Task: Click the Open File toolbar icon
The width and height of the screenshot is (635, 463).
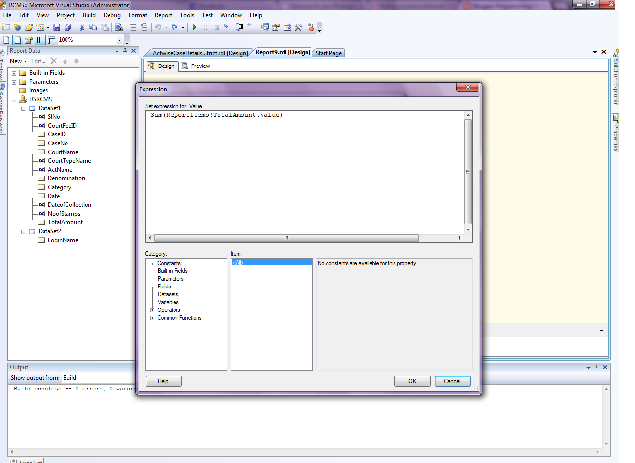Action: (x=28, y=27)
